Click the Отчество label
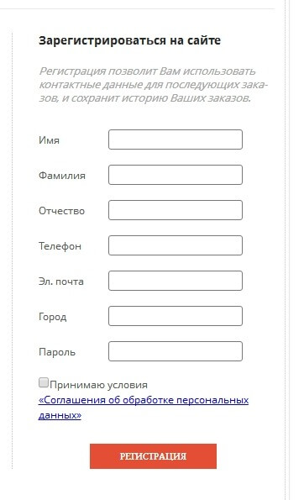 click(61, 211)
